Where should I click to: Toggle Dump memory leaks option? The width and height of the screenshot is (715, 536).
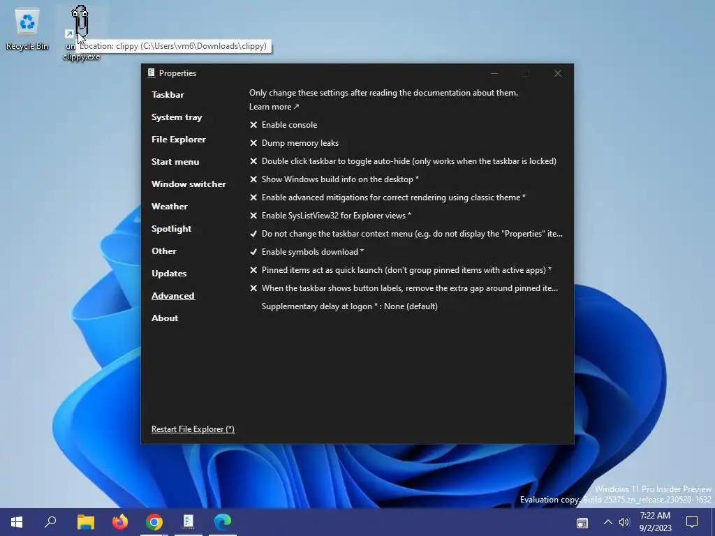(294, 142)
